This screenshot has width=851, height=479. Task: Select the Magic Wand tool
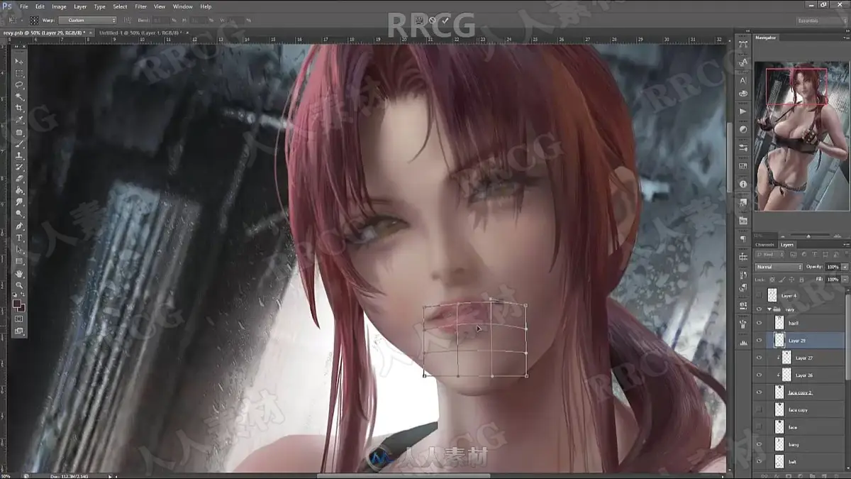19,97
